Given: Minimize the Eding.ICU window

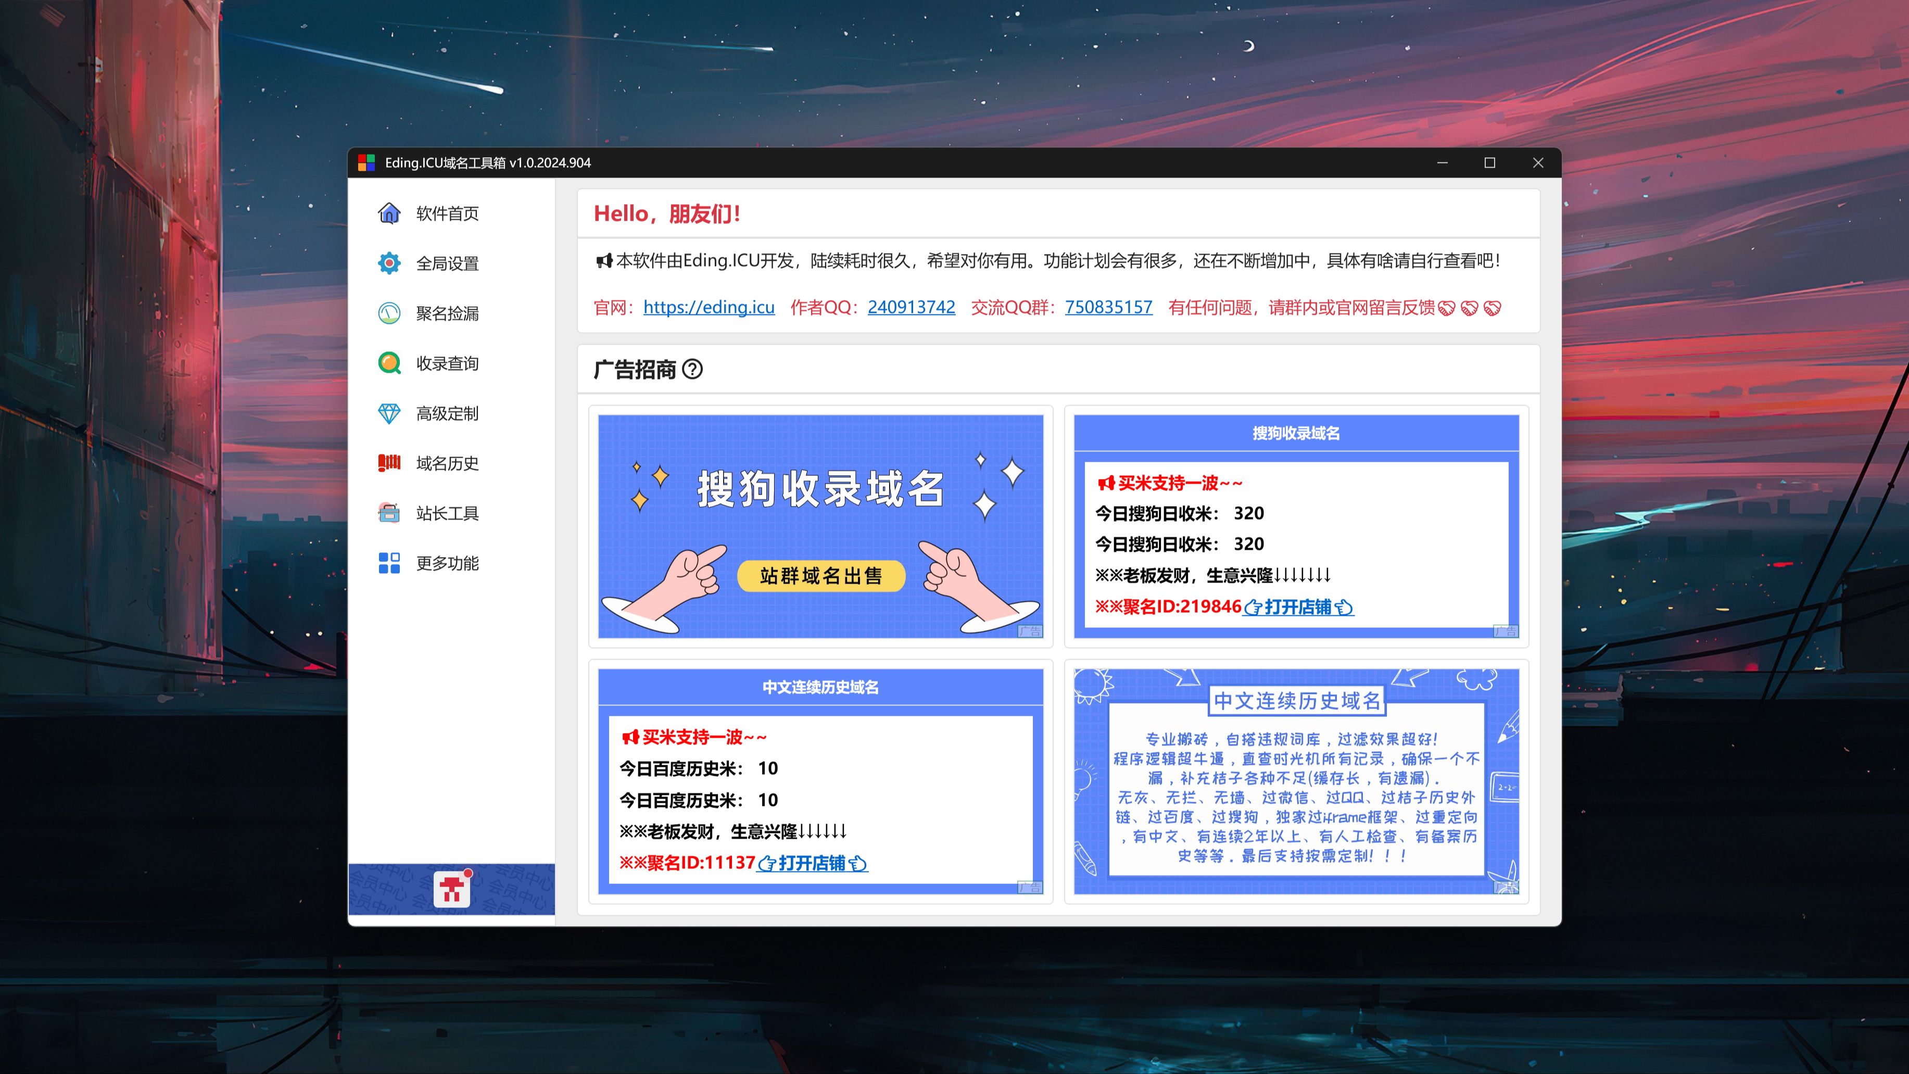Looking at the screenshot, I should [1442, 163].
